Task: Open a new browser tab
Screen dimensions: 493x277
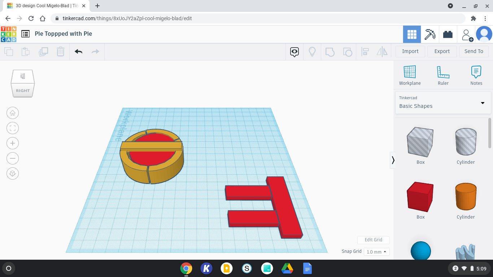Action: point(97,6)
